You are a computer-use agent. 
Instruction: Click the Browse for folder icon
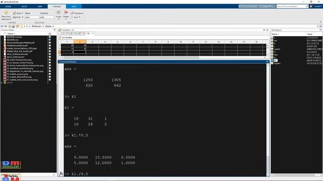[x=14, y=26]
